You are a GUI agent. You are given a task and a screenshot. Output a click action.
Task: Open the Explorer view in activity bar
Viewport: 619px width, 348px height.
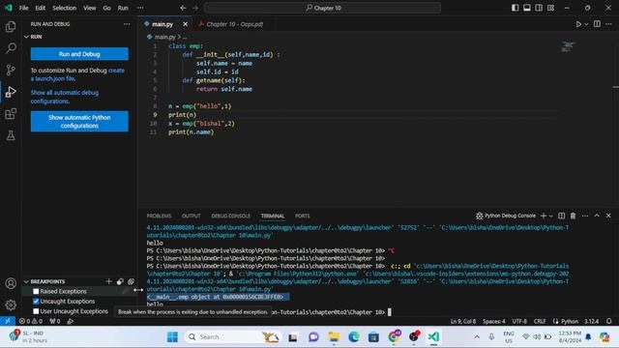[x=11, y=26]
